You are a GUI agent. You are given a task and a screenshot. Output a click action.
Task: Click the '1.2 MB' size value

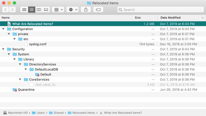(149, 24)
